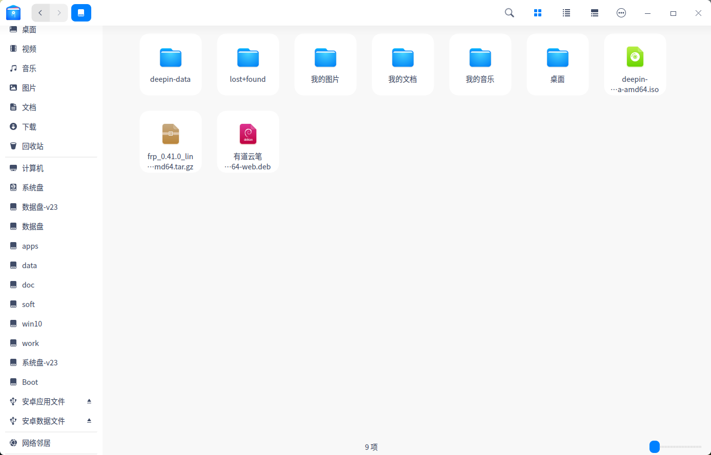Select the frp_0.41.0 tar.gz archive
The width and height of the screenshot is (711, 455).
click(171, 142)
